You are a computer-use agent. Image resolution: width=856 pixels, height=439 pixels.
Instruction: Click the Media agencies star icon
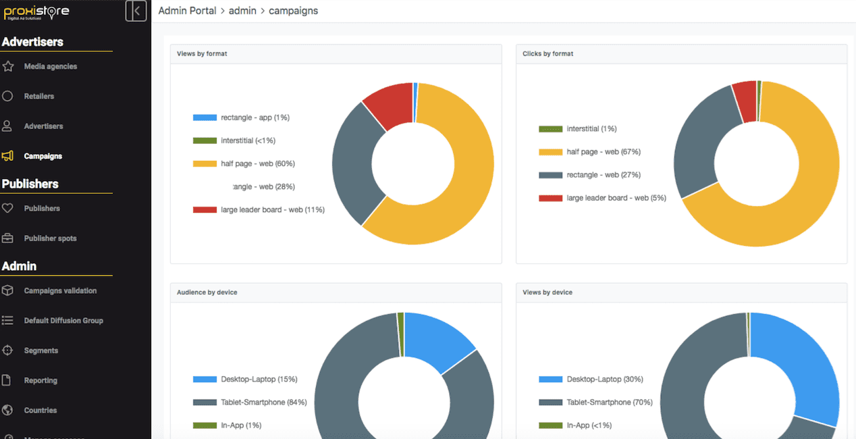(8, 66)
